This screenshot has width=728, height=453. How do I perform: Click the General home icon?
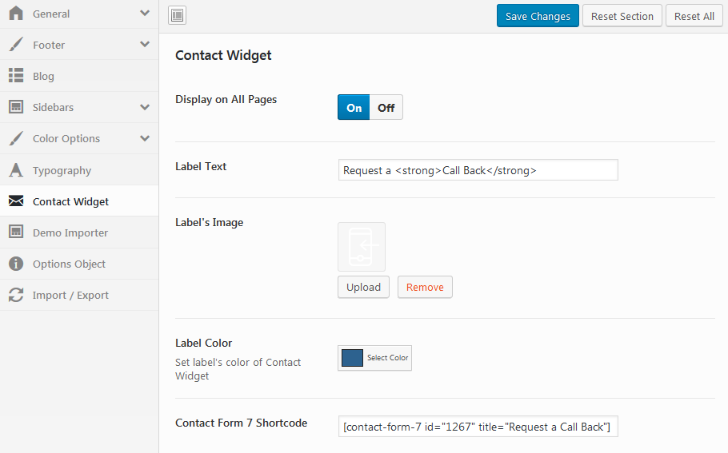click(x=16, y=14)
